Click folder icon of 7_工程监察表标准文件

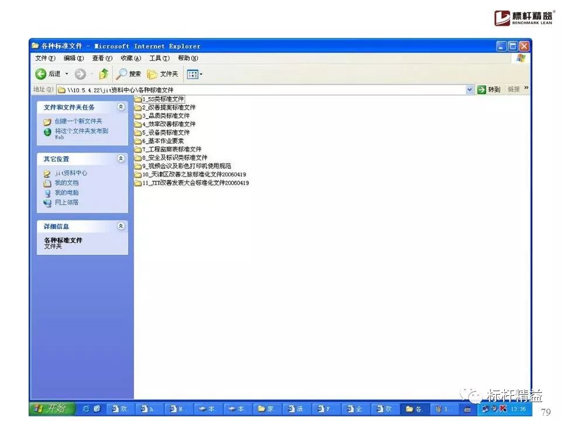click(138, 149)
